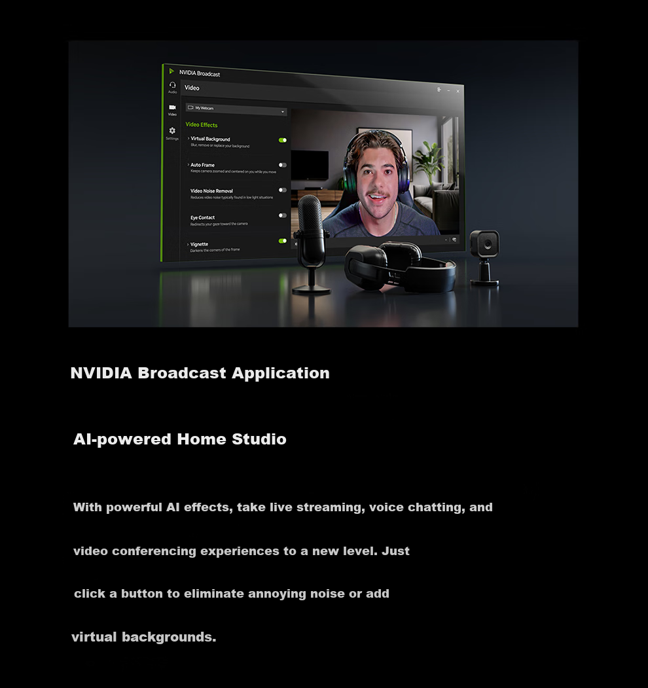Image resolution: width=648 pixels, height=688 pixels.
Task: Open Settings from the sidebar gear
Action: pyautogui.click(x=172, y=133)
